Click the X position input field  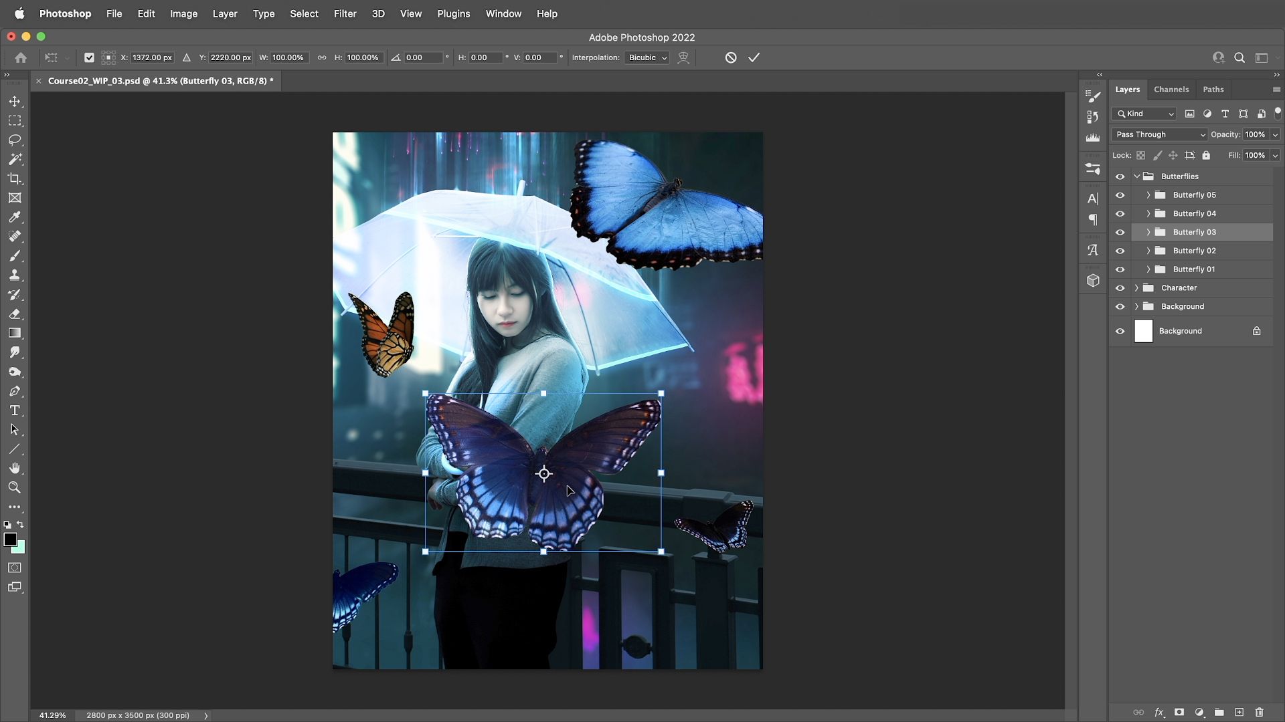[152, 57]
